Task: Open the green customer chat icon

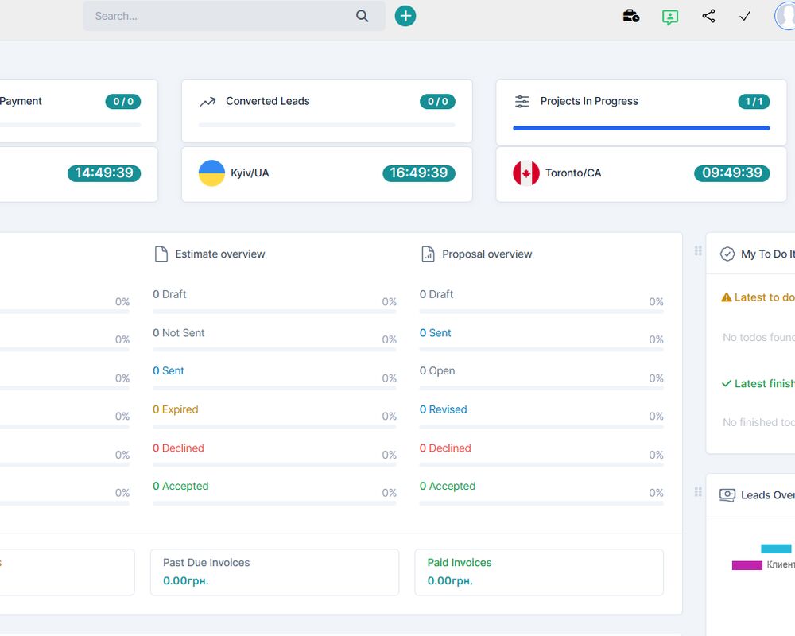Action: coord(669,16)
